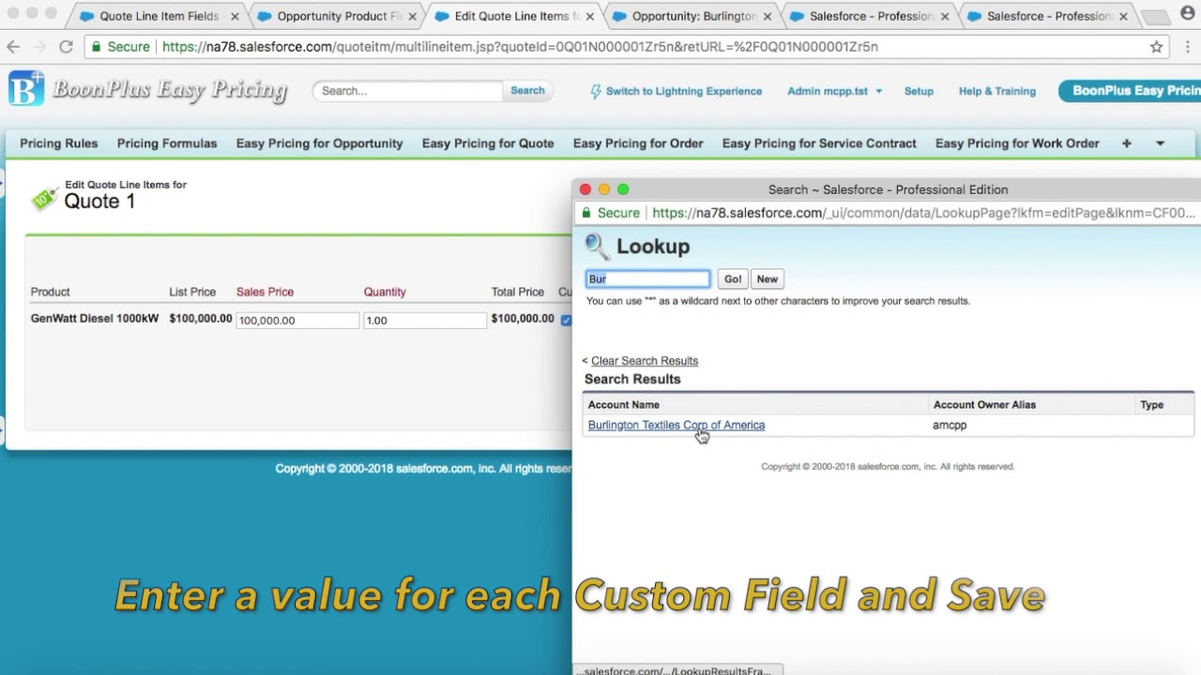The image size is (1201, 675).
Task: Close the Edit Quote Line Items tab
Action: point(589,16)
